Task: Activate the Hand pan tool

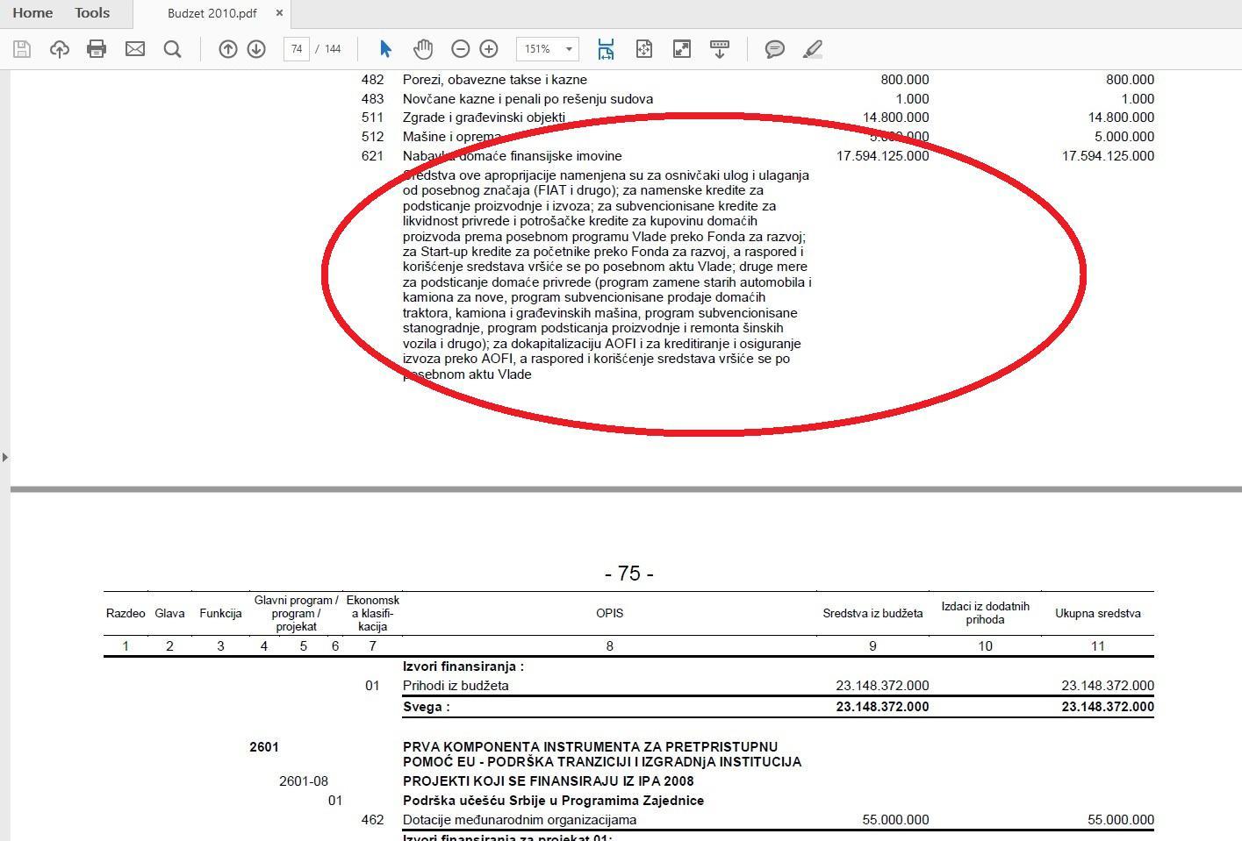Action: click(x=423, y=49)
